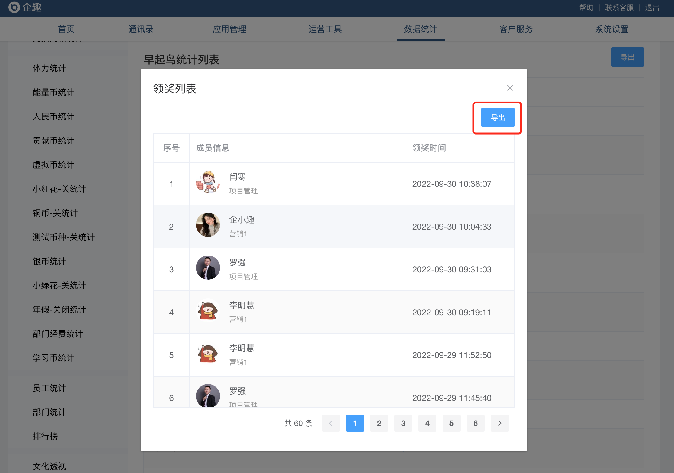Click the 帮助 link

586,8
